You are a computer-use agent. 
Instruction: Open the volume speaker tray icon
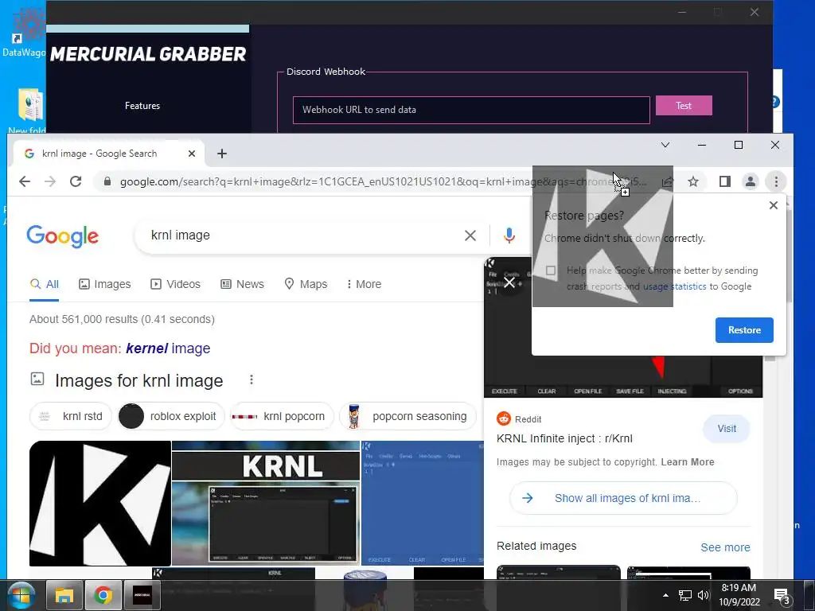[x=704, y=595]
